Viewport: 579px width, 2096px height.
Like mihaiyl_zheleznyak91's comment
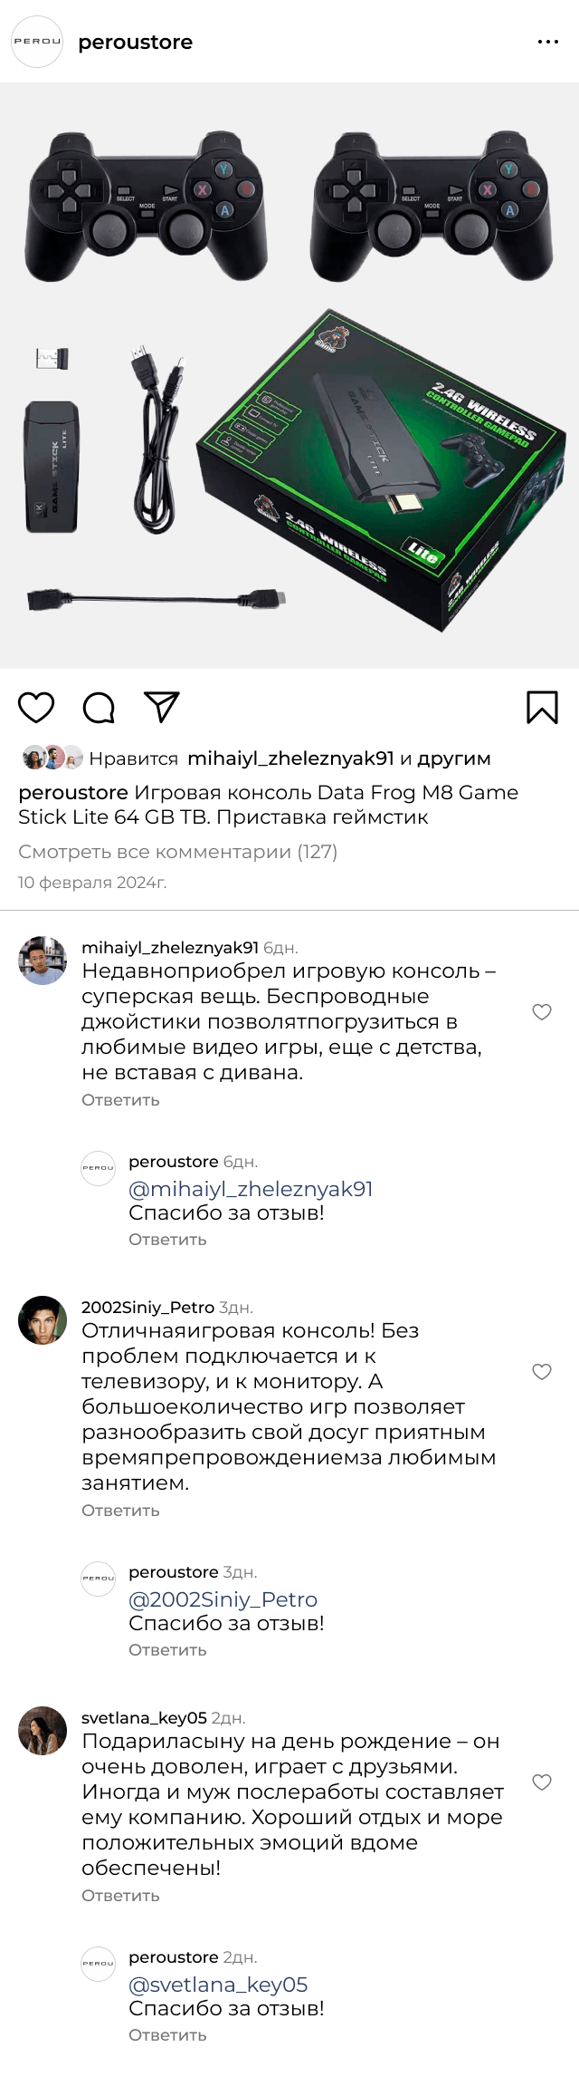[542, 1012]
